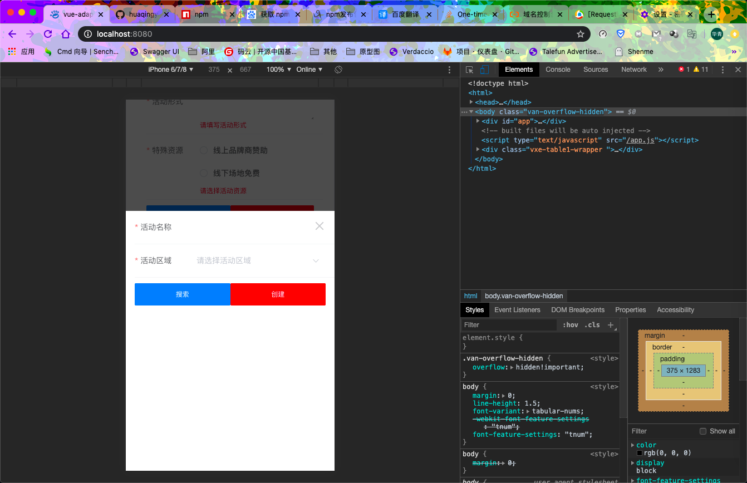The height and width of the screenshot is (483, 747).
Task: Open the GitLab 项目·仪表盘 bookmark
Action: (x=481, y=51)
